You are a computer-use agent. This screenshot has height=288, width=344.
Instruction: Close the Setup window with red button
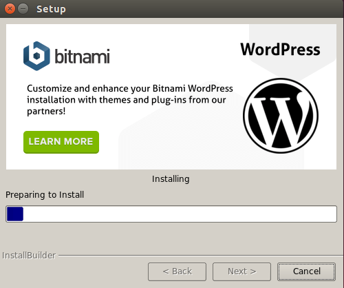pyautogui.click(x=10, y=9)
